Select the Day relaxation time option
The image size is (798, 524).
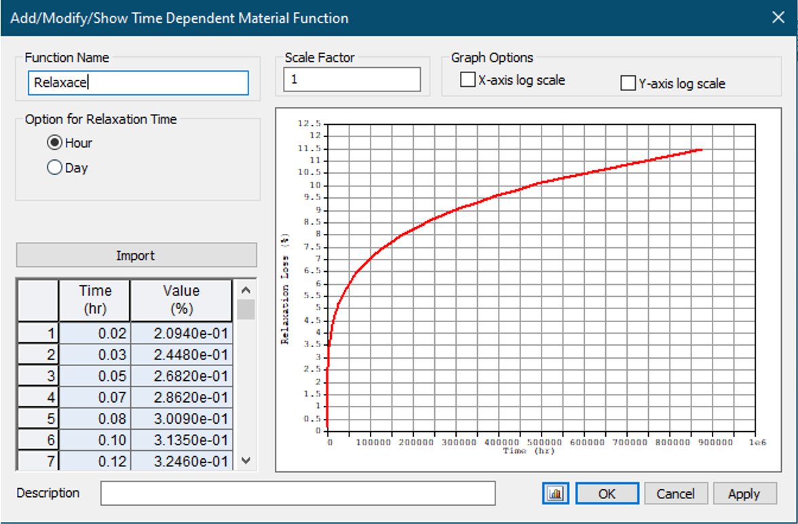click(55, 168)
